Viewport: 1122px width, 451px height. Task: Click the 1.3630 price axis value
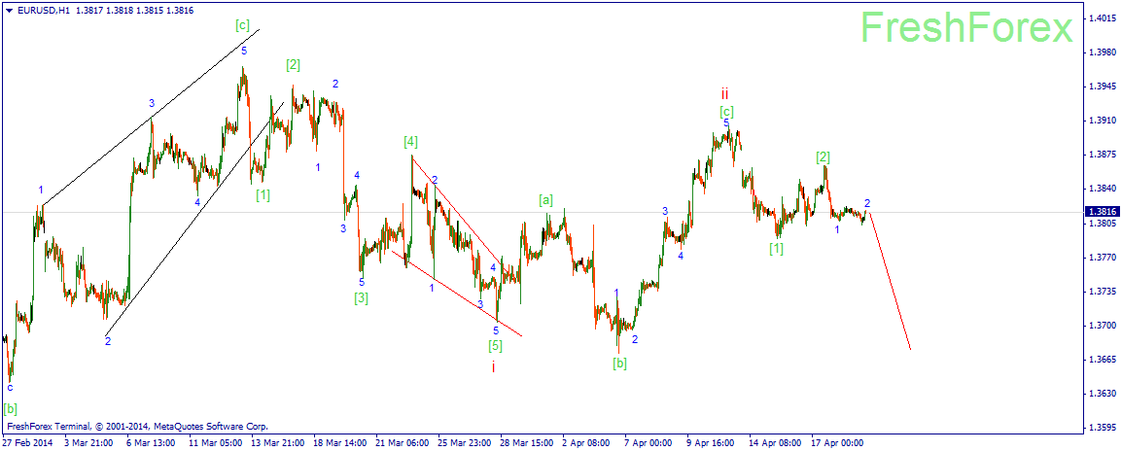coord(1102,393)
